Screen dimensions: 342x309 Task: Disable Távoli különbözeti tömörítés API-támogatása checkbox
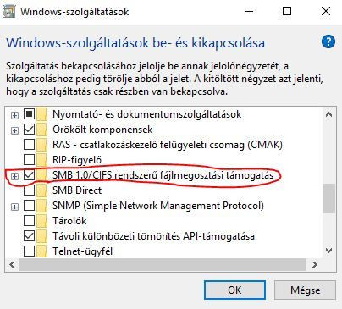29,236
